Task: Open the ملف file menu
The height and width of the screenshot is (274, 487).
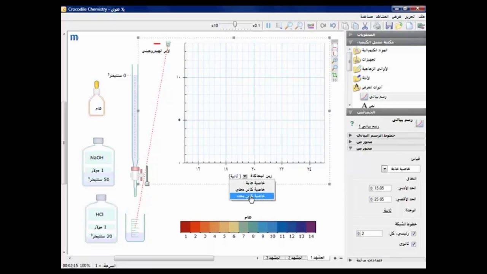Action: click(x=421, y=17)
